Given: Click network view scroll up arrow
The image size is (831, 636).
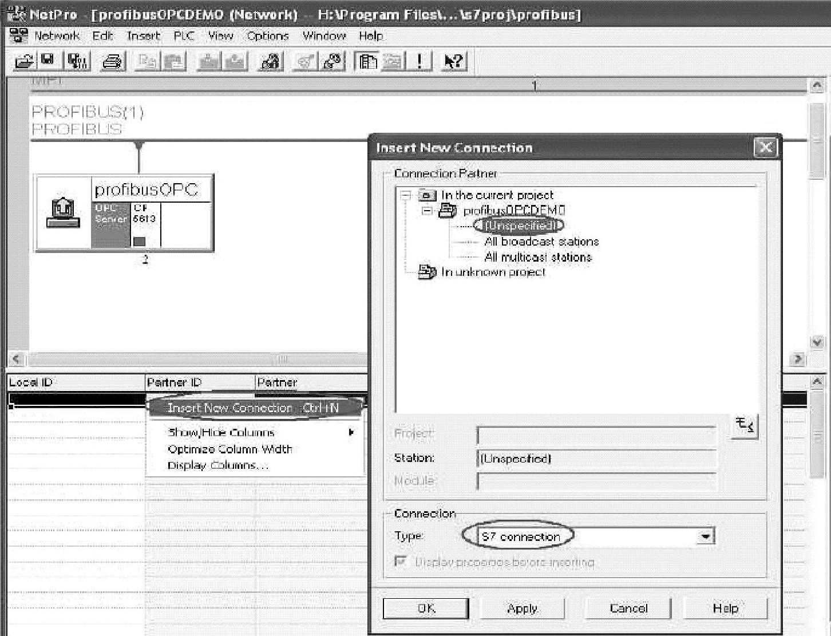Looking at the screenshot, I should click(x=817, y=85).
